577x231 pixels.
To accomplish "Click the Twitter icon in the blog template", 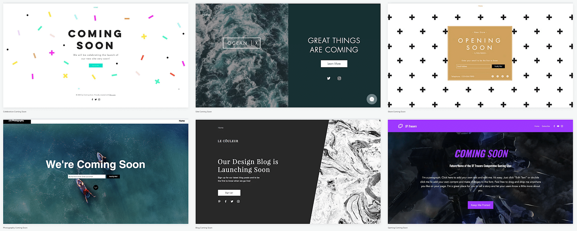I will point(232,201).
